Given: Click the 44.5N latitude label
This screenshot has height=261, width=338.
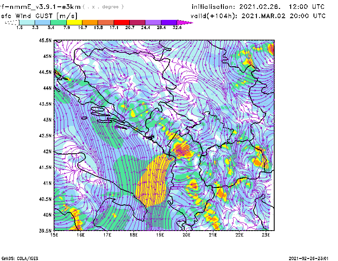Looking at the screenshot, I should coord(45,72).
